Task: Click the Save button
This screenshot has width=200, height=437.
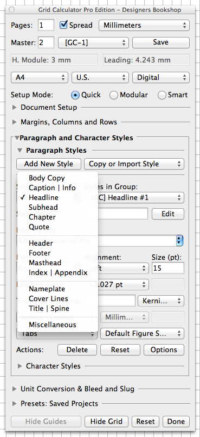Action: pyautogui.click(x=161, y=42)
